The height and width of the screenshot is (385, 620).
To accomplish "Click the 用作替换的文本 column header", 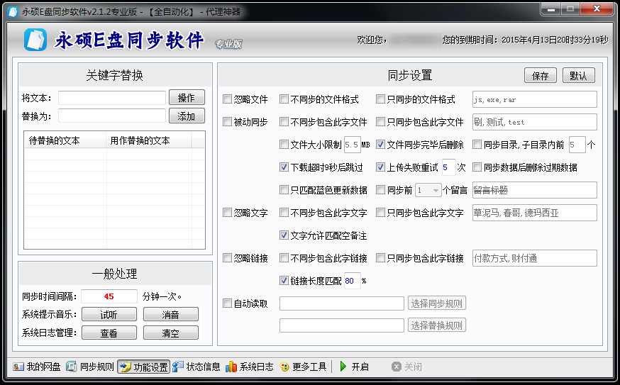I will point(140,140).
